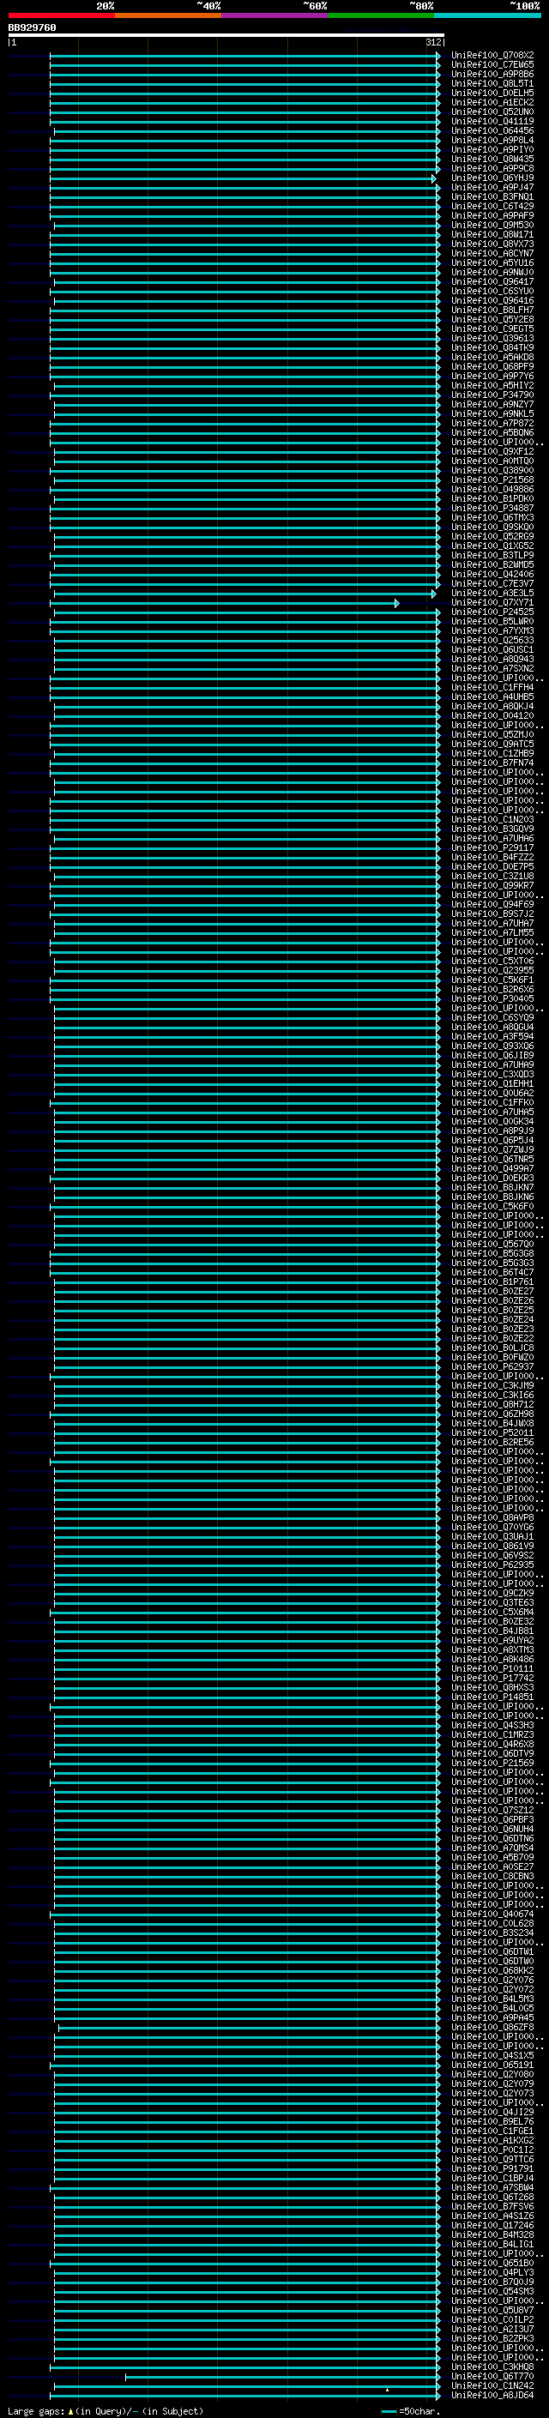
Task: Click the end position label 312
Action: click(432, 42)
